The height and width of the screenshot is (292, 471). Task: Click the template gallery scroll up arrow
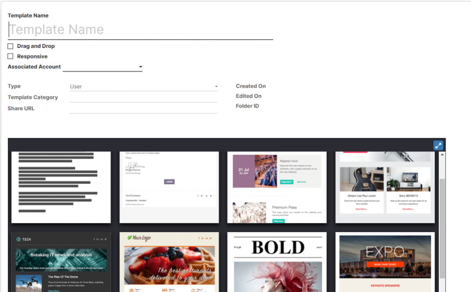442,155
